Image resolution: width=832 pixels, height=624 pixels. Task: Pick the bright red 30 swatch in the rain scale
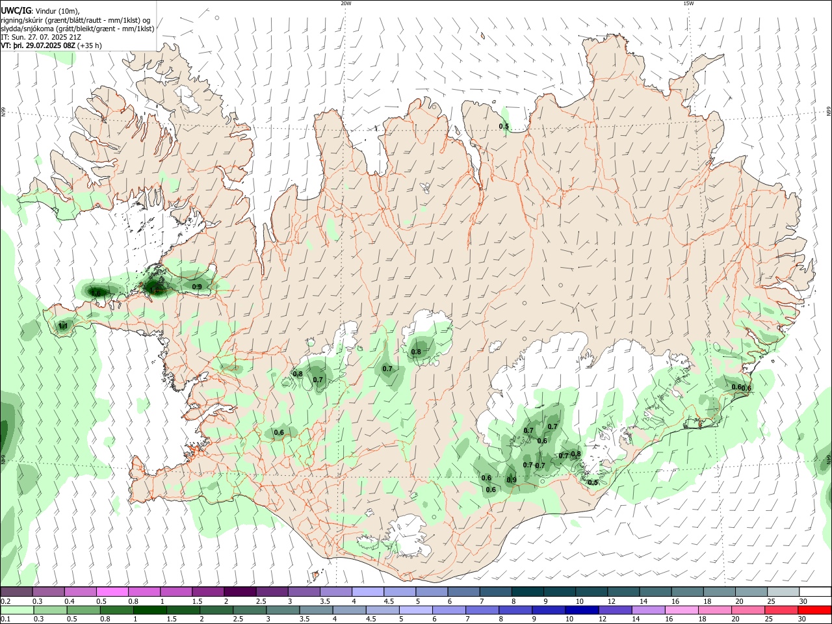click(x=814, y=610)
